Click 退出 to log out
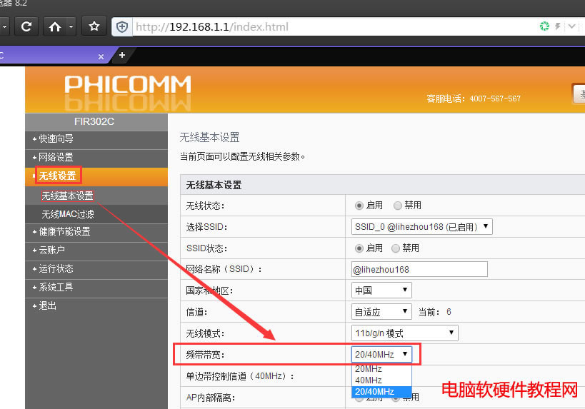The image size is (585, 409). (x=48, y=306)
